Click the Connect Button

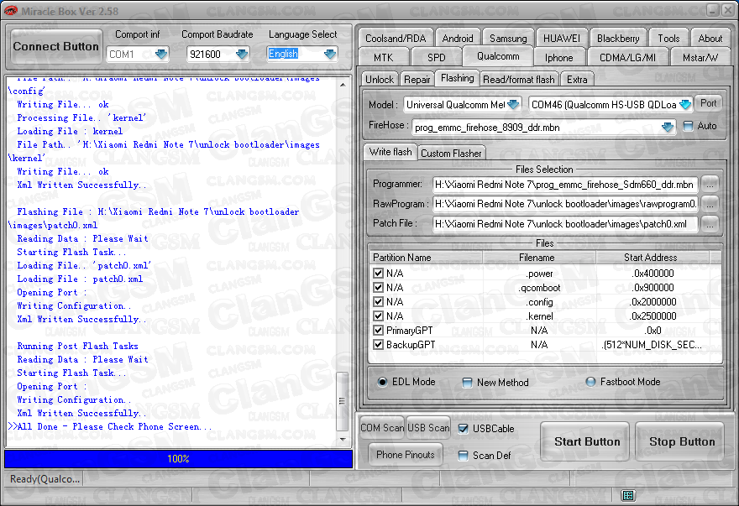56,46
